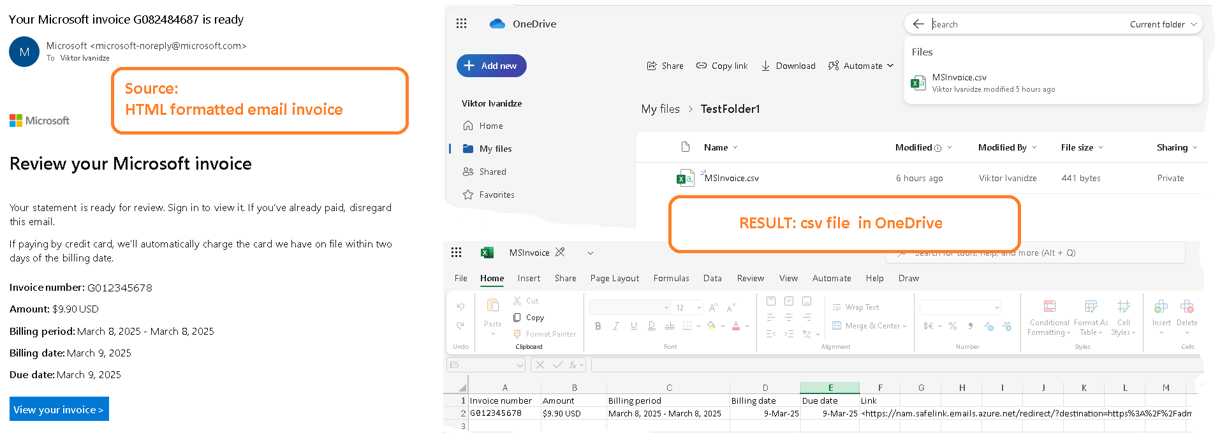Image resolution: width=1220 pixels, height=433 pixels.
Task: Open Home in the OneDrive sidebar
Action: 483,126
